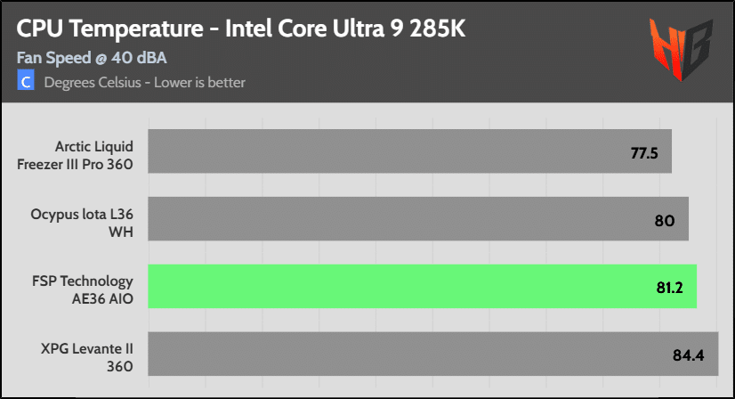Click the XPG Levante II 360 label
Viewport: 735px width, 399px height.
tap(87, 358)
